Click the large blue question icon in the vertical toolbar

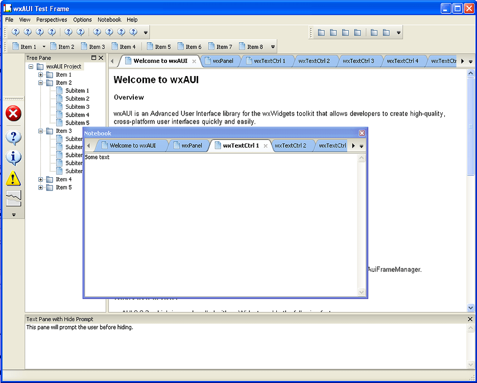tap(13, 137)
